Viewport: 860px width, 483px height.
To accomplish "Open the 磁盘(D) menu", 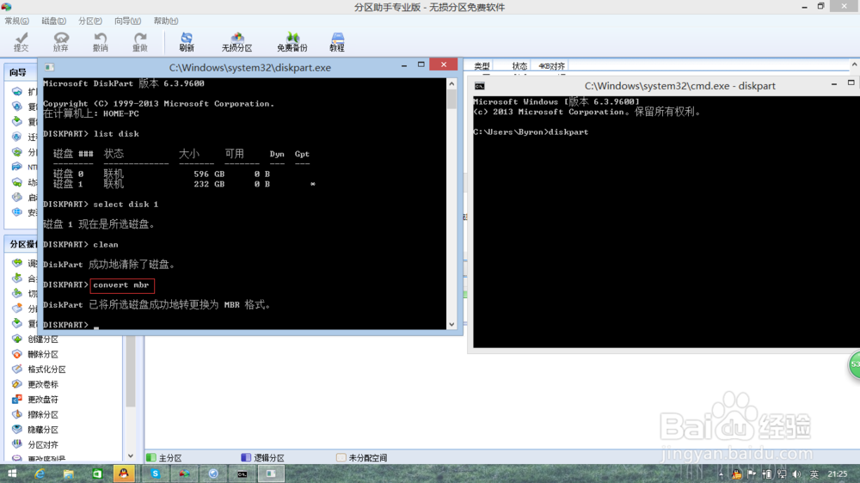I will point(53,21).
